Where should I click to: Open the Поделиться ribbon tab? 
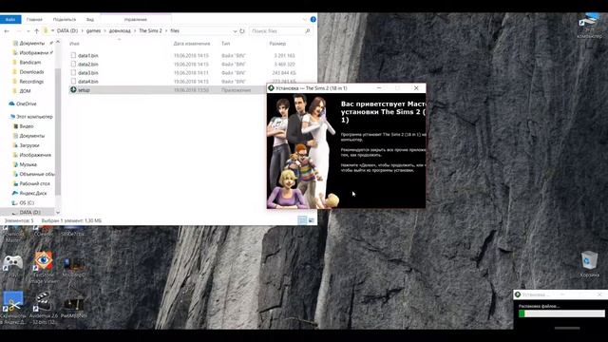(65, 19)
